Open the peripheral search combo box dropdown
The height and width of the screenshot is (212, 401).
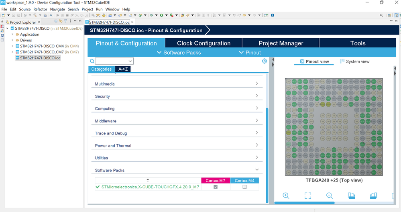pos(130,61)
